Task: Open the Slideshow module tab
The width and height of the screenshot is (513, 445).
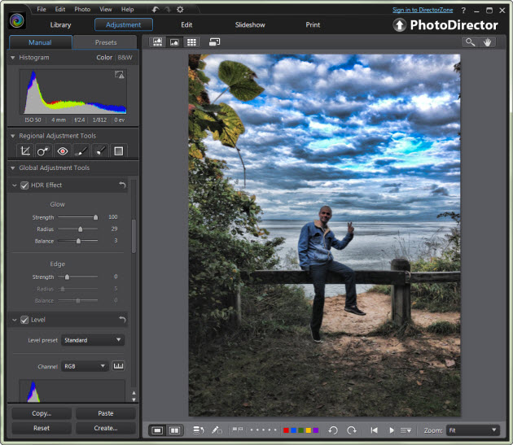Action: [250, 24]
